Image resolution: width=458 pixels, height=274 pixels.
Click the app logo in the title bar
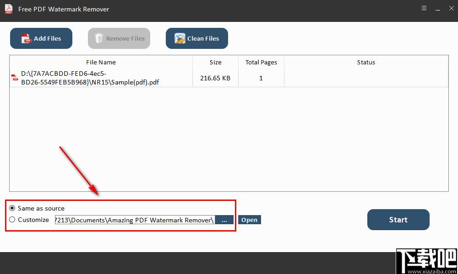pyautogui.click(x=9, y=9)
